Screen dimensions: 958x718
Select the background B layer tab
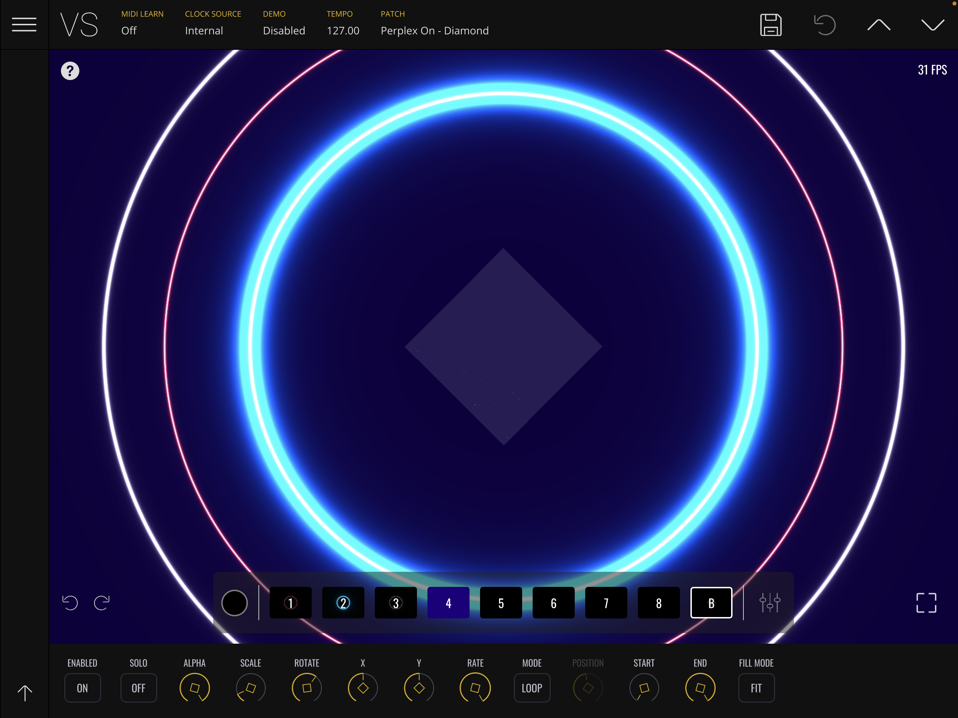tap(711, 602)
